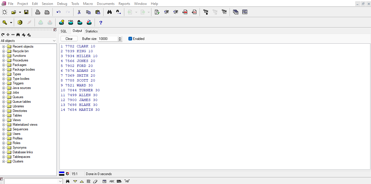Click the object browser binoculars search icon
371x184 pixels.
click(18, 35)
